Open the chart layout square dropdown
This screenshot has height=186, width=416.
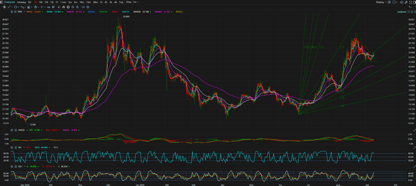(395, 2)
